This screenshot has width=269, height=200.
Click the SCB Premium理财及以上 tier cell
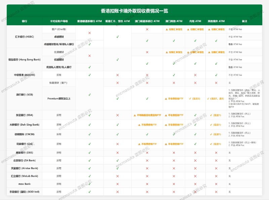coord(59,98)
